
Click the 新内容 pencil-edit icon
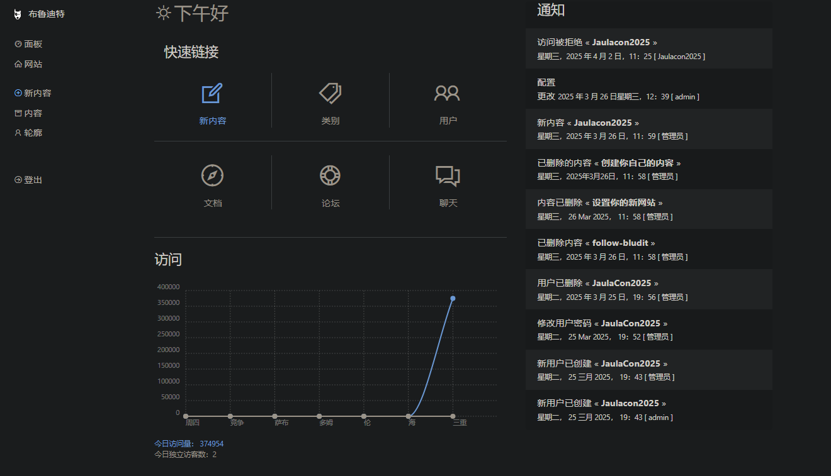[x=212, y=94]
